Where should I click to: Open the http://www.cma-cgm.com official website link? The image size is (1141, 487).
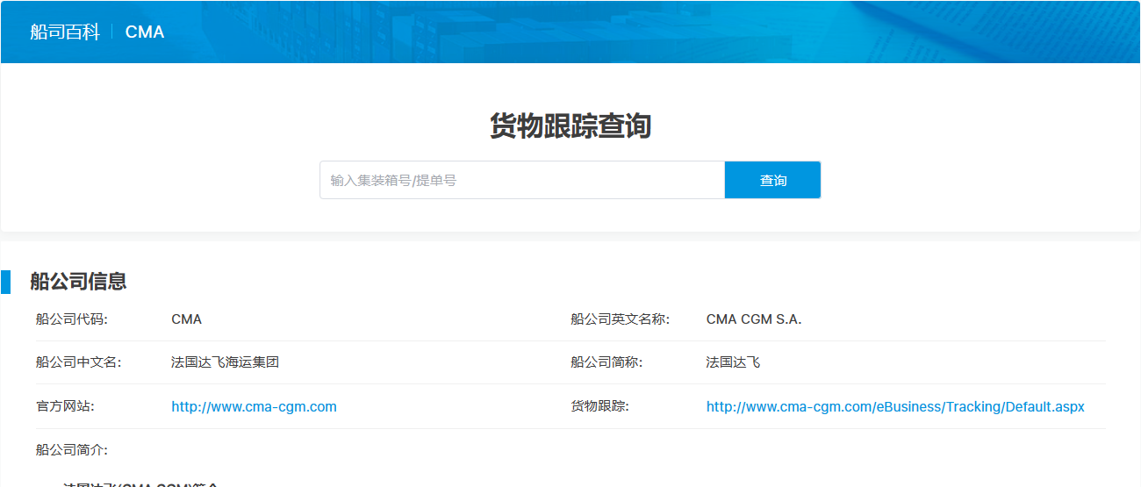254,407
